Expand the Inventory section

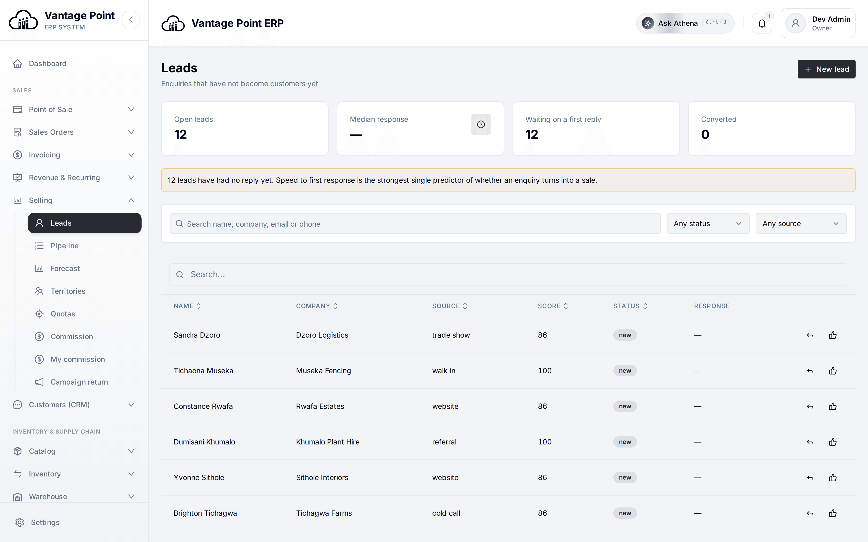[74, 474]
